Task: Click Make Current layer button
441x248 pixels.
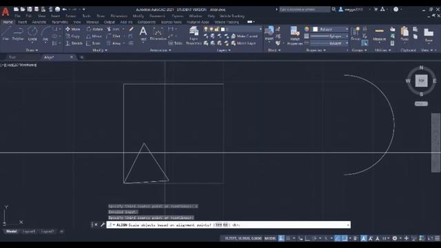Action: [244, 37]
